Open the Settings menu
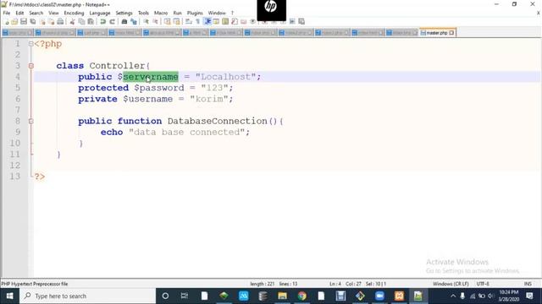Image resolution: width=542 pixels, height=304 pixels. [x=124, y=14]
